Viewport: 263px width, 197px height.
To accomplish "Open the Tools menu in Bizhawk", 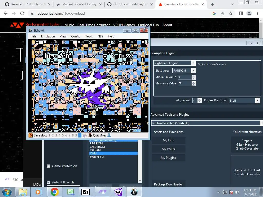I will tap(89, 36).
